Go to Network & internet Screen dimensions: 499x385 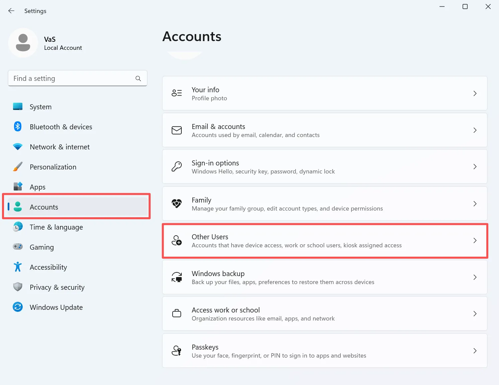tap(59, 147)
